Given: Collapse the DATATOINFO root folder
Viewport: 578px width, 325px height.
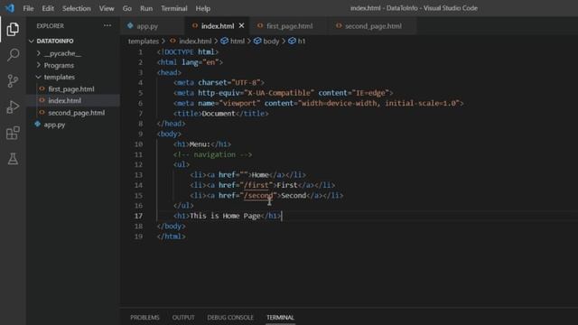Looking at the screenshot, I should 32,41.
